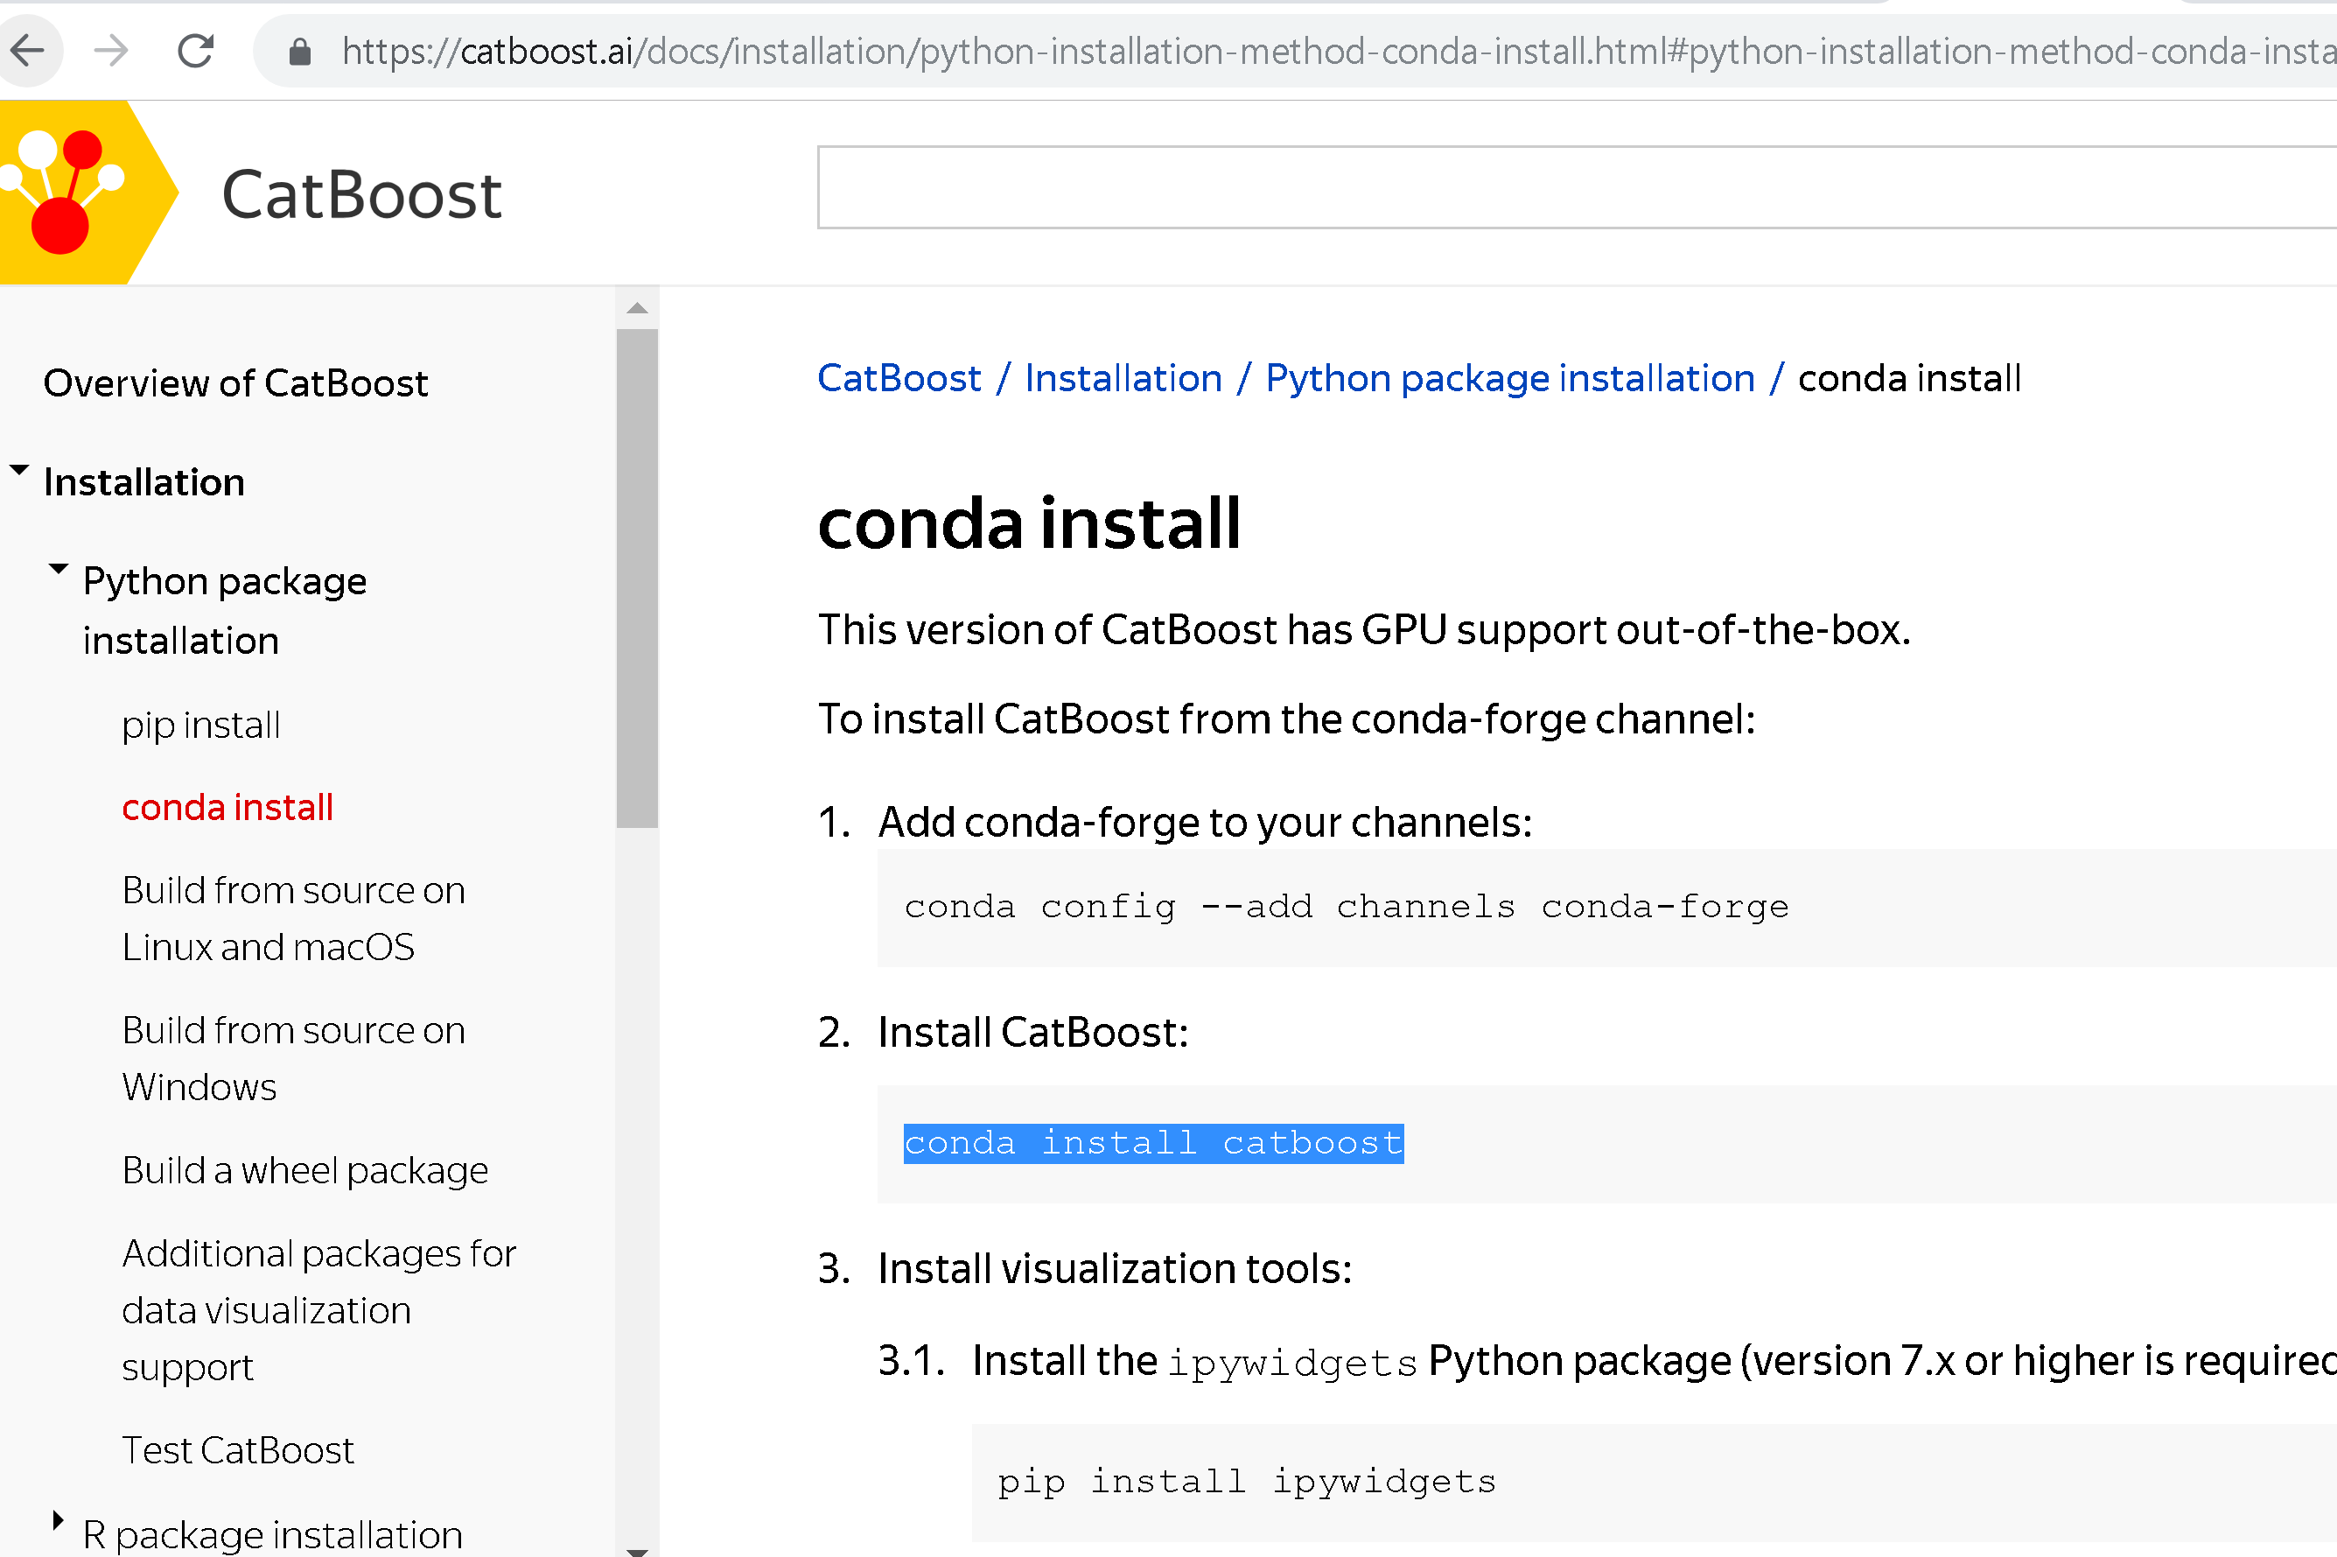Viewport: 2337px width, 1557px height.
Task: Click the sidebar scrollbar down arrow
Action: pyautogui.click(x=636, y=1544)
